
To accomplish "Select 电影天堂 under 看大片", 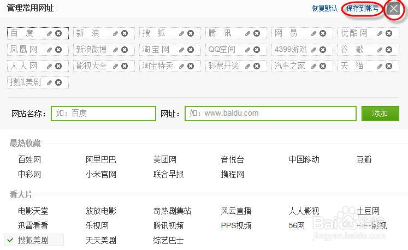I will [x=33, y=211].
